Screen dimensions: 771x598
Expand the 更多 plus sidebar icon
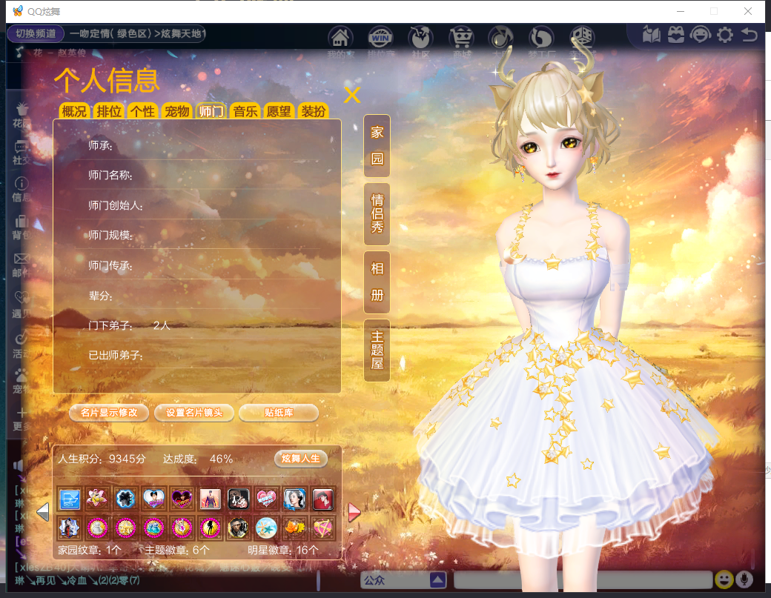coord(21,419)
